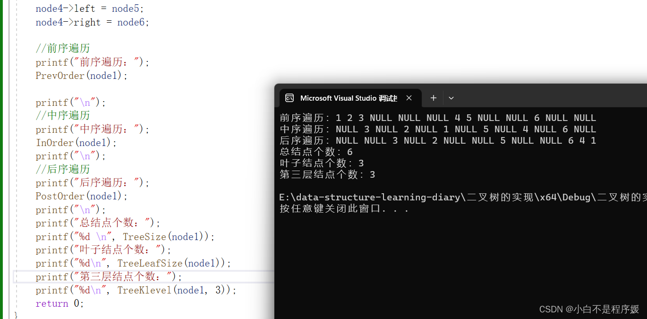647x319 pixels.
Task: Expand the terminal profile dropdown chevron
Action: (451, 98)
